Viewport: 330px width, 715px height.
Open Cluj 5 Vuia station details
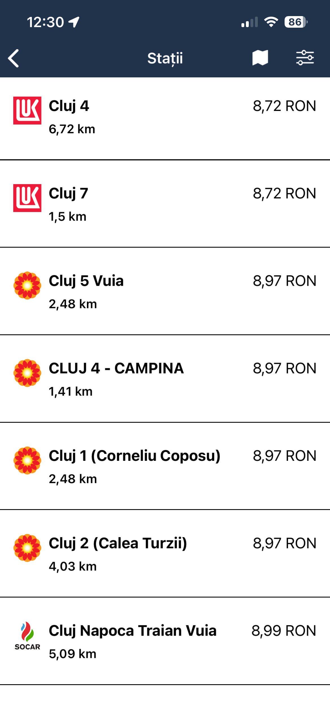(86, 281)
